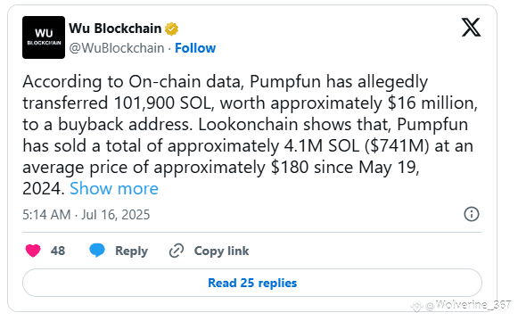Open the Read 25 replies button
The height and width of the screenshot is (321, 518).
pos(252,283)
